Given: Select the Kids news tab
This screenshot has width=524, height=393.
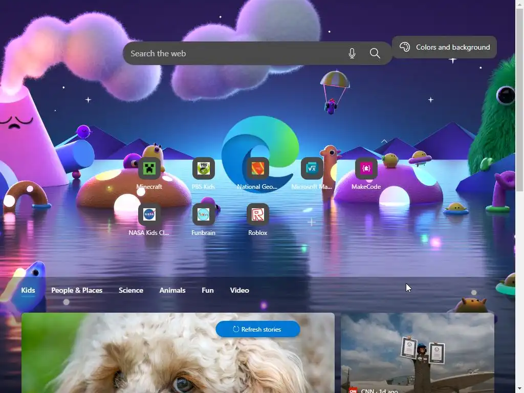Looking at the screenshot, I should point(28,290).
